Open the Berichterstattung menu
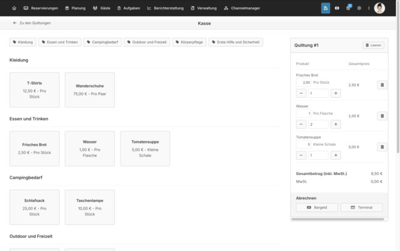400x251 pixels. 165,8
